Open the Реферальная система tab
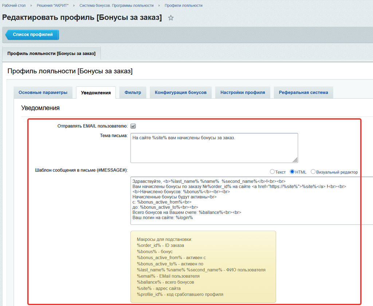The width and height of the screenshot is (373, 306). (303, 93)
